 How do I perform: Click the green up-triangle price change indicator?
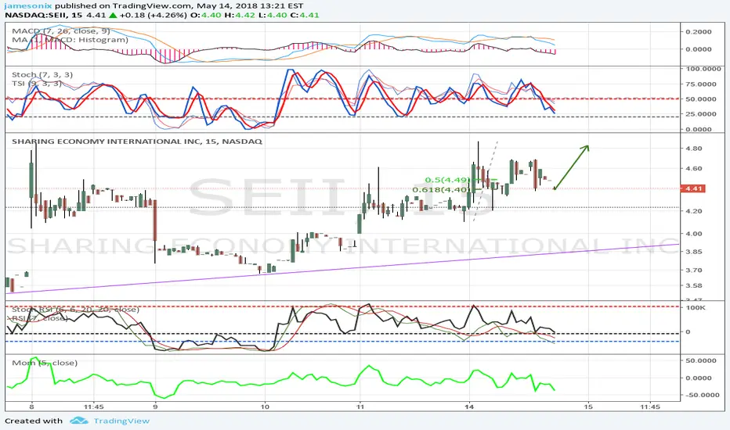(x=113, y=15)
